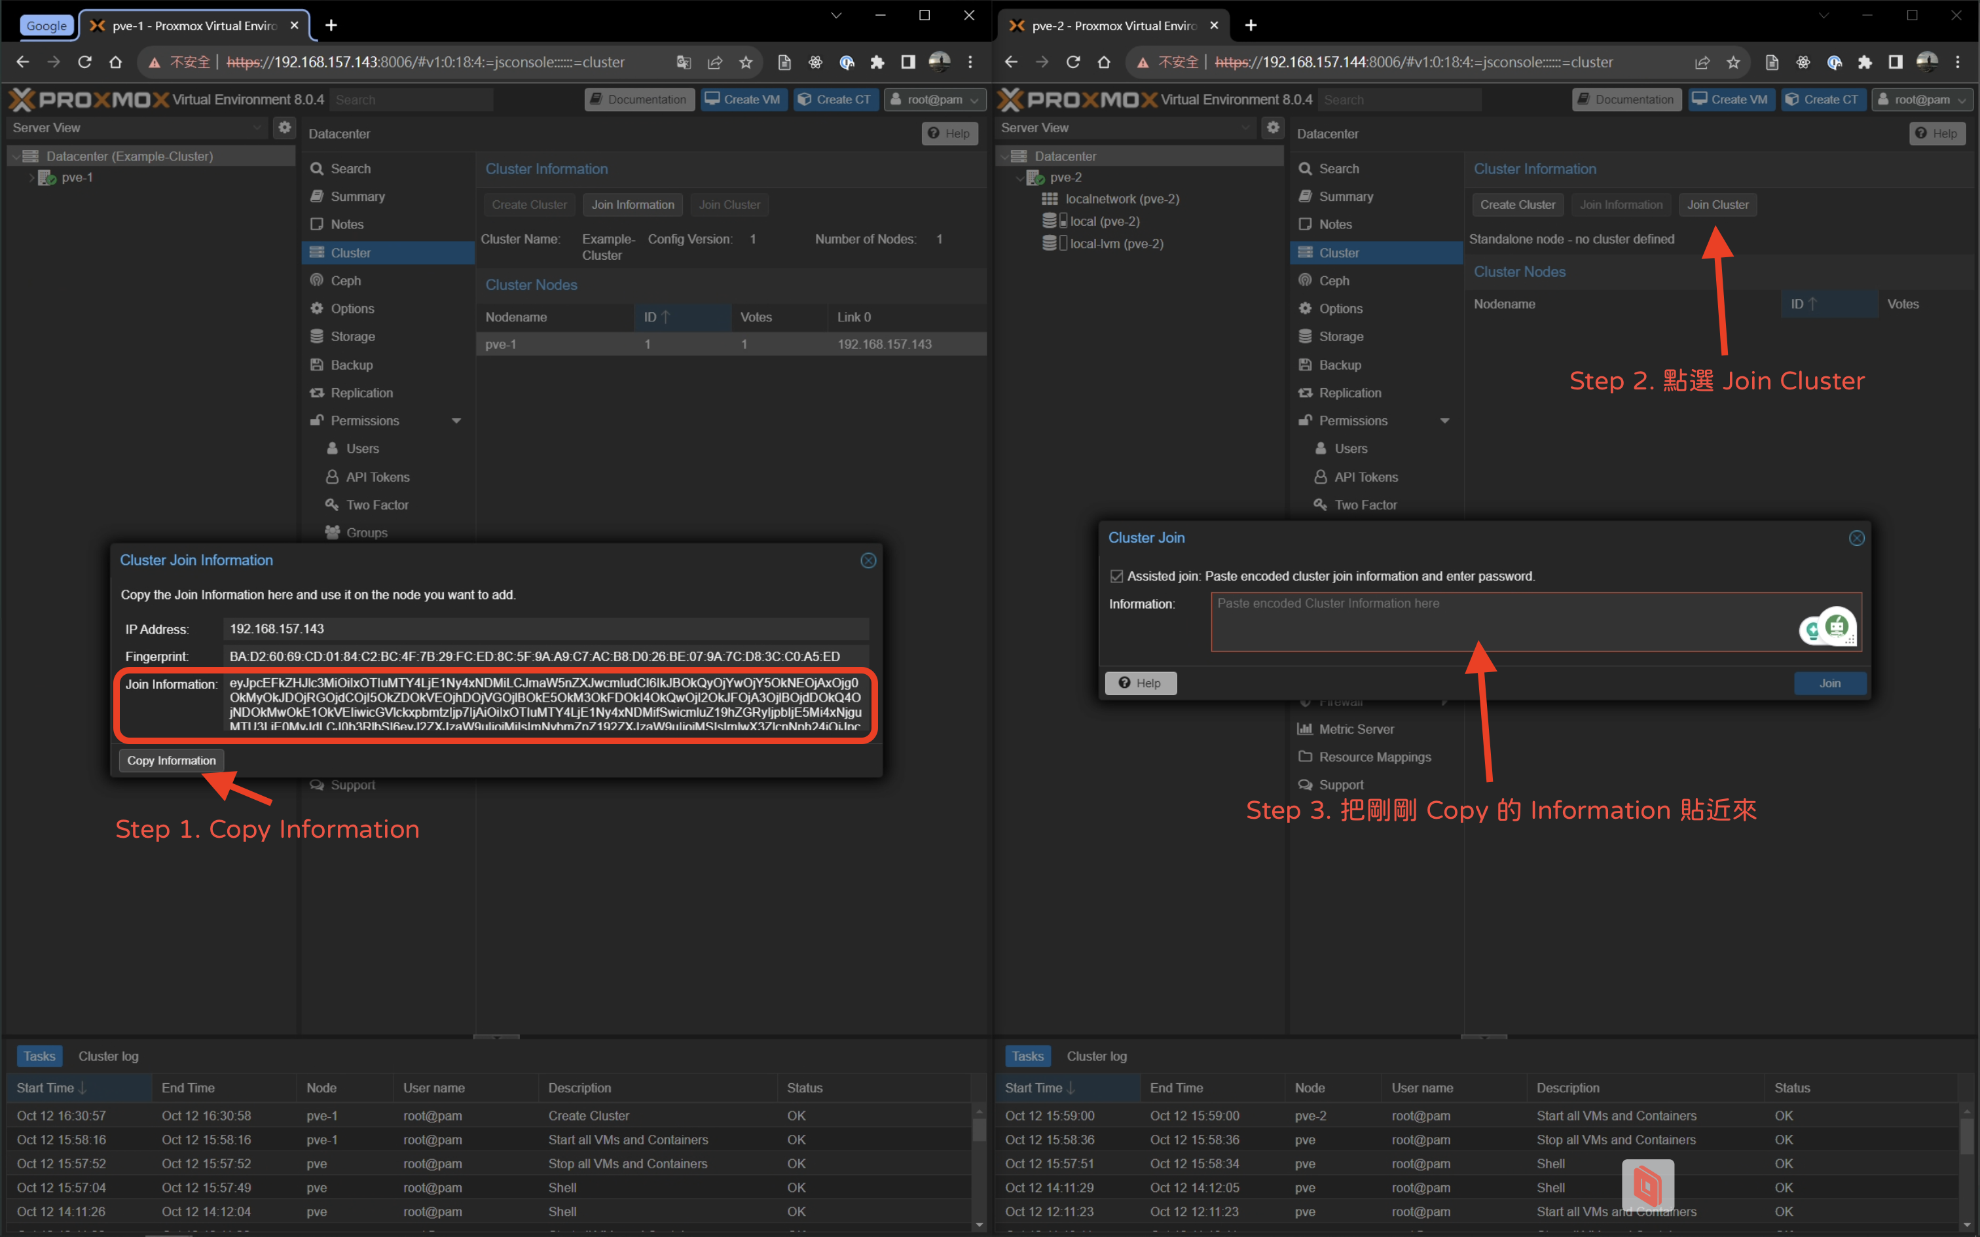Close the Cluster Join dialog
The height and width of the screenshot is (1237, 1980).
pos(1856,537)
